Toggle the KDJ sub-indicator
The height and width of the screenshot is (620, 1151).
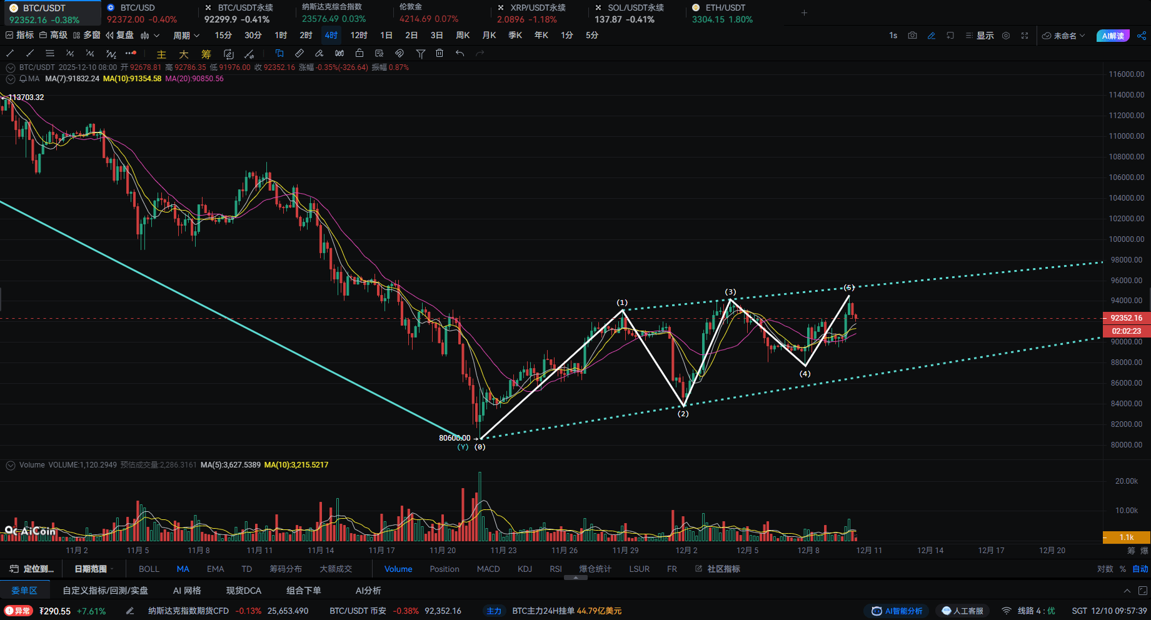(525, 569)
